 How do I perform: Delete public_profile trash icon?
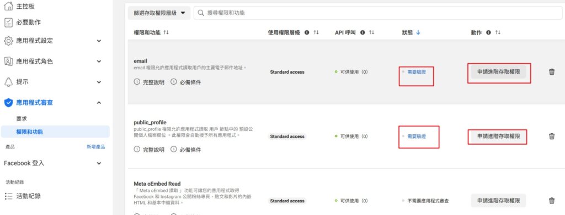point(552,136)
